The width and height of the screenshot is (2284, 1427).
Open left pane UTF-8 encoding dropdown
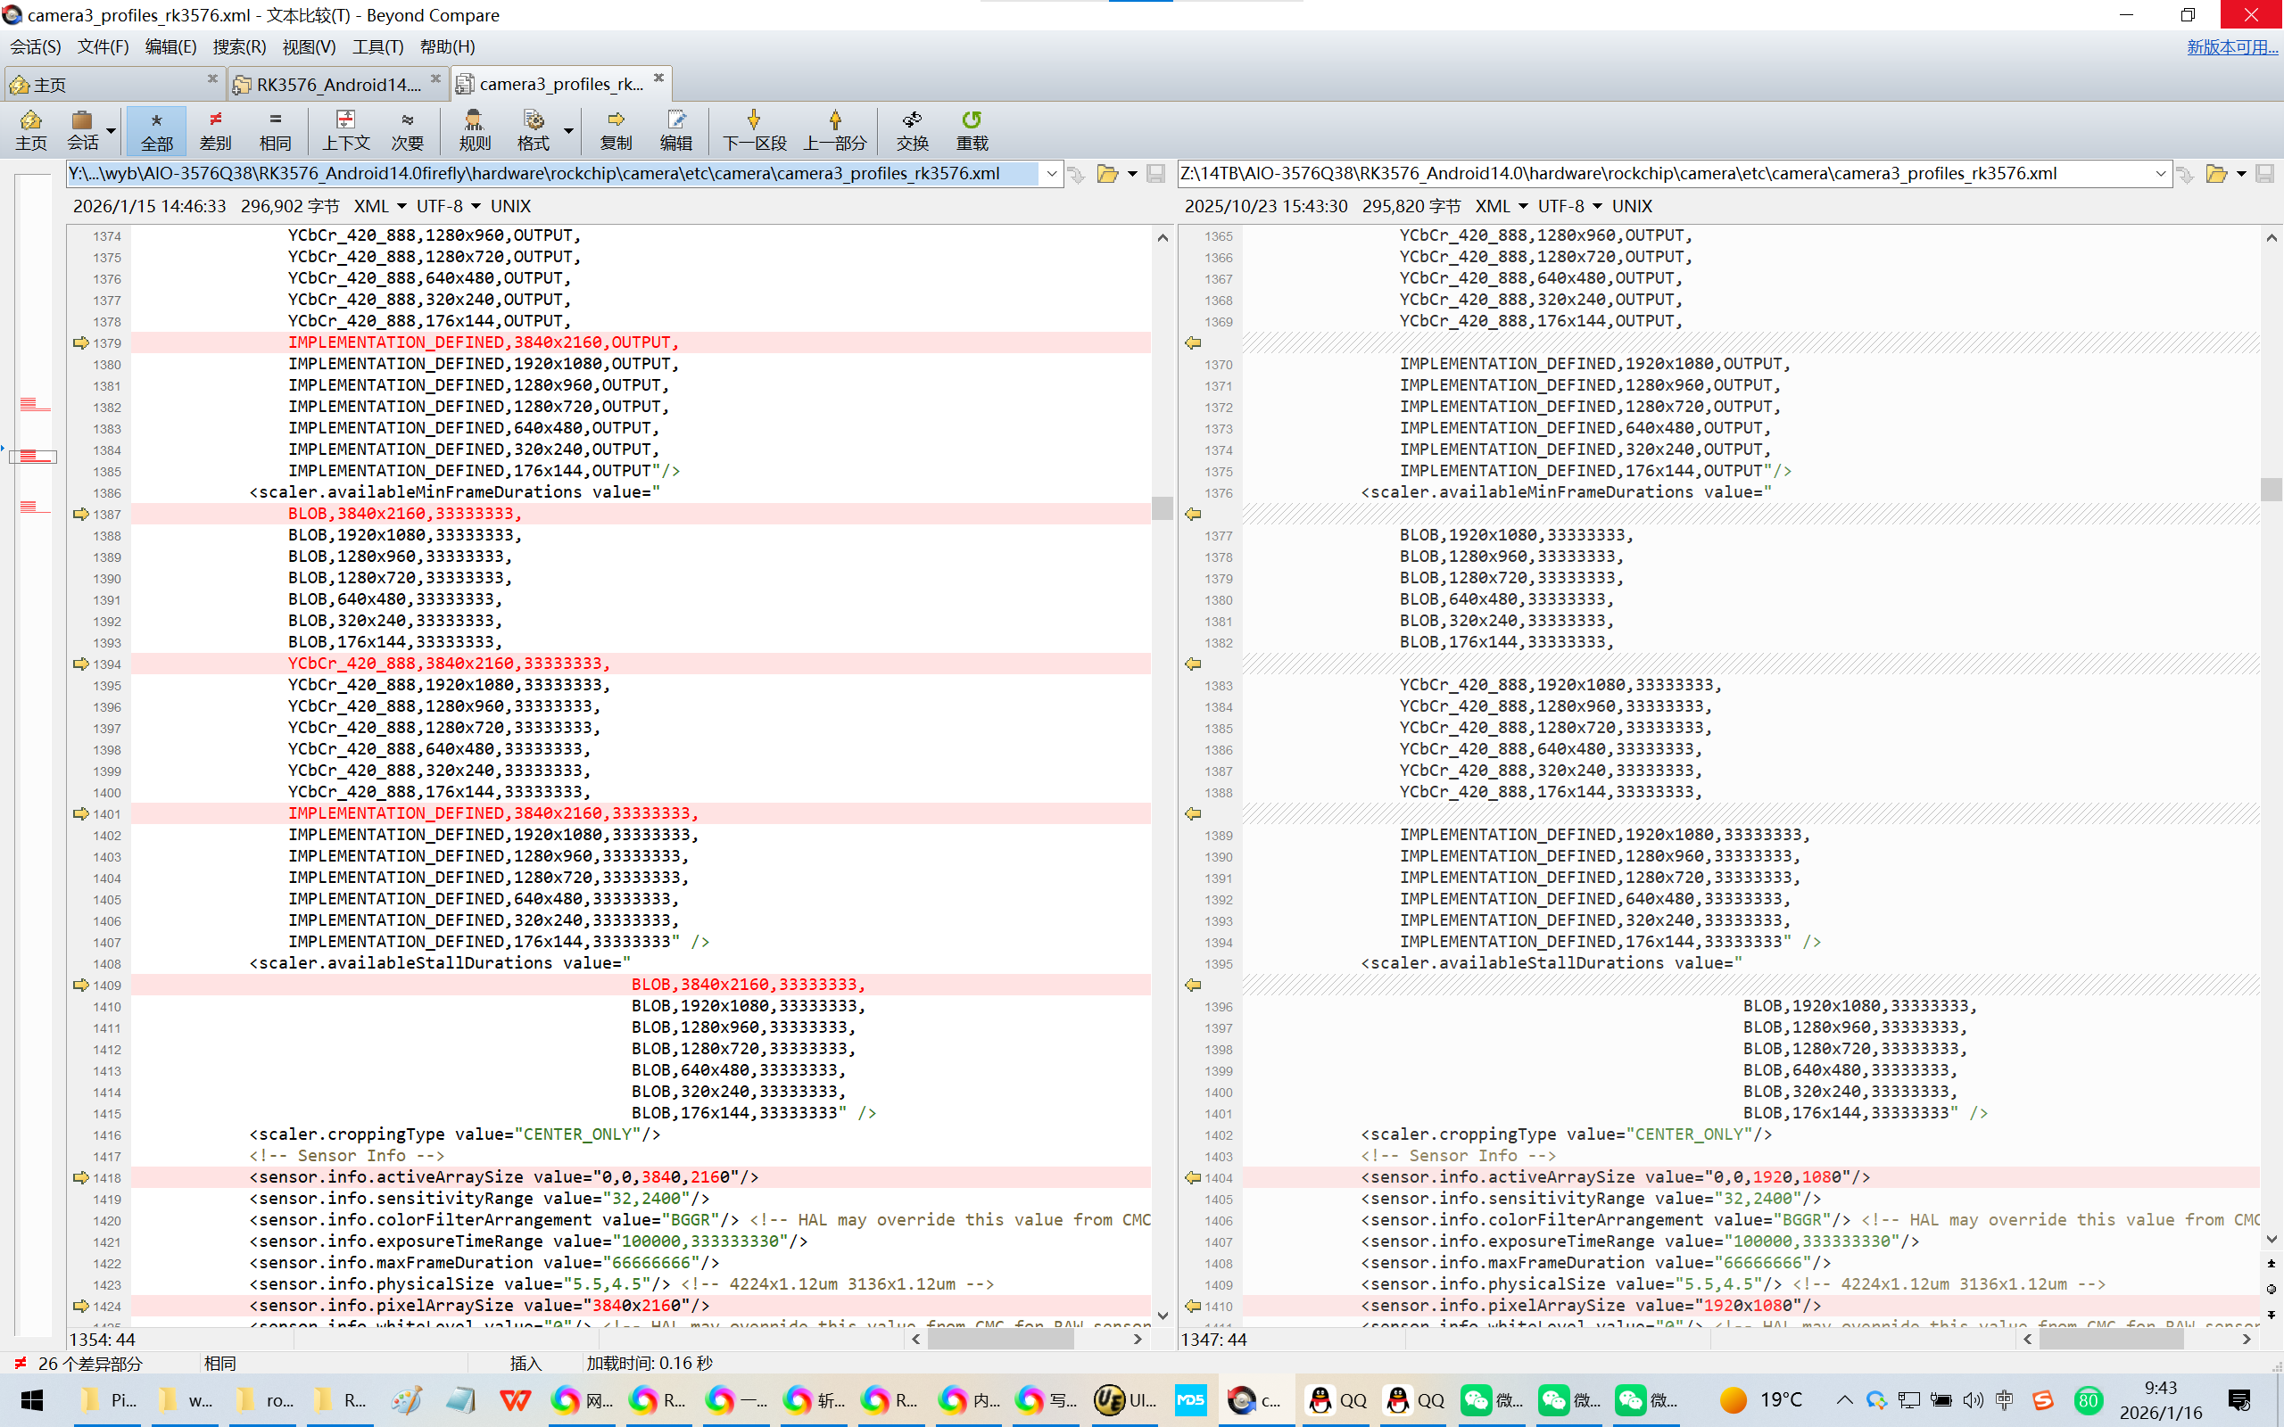pos(475,206)
